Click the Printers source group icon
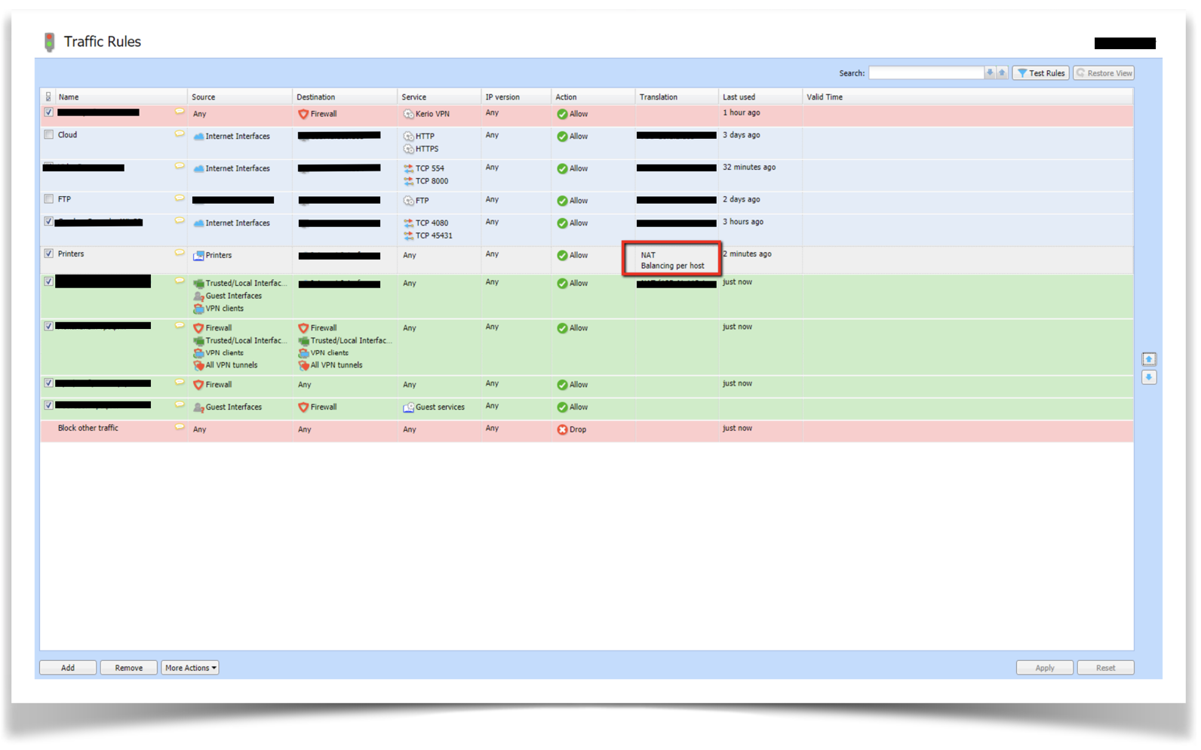Viewport: 1201px width, 750px height. pyautogui.click(x=198, y=256)
